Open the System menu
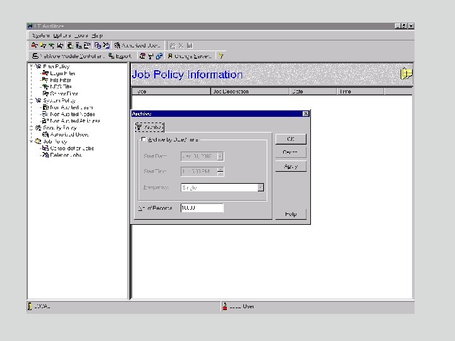Viewport: 455px width, 341px height. click(x=41, y=35)
